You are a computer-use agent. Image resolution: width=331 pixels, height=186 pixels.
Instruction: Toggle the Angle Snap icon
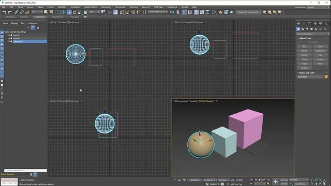(x=127, y=12)
